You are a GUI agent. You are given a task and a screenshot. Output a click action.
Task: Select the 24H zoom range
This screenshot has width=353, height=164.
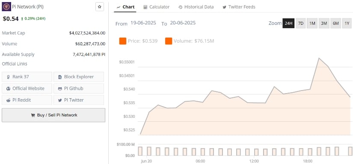[288, 23]
